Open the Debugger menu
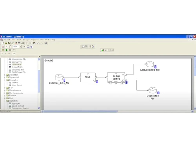This screenshot has height=147, width=196. point(26,40)
